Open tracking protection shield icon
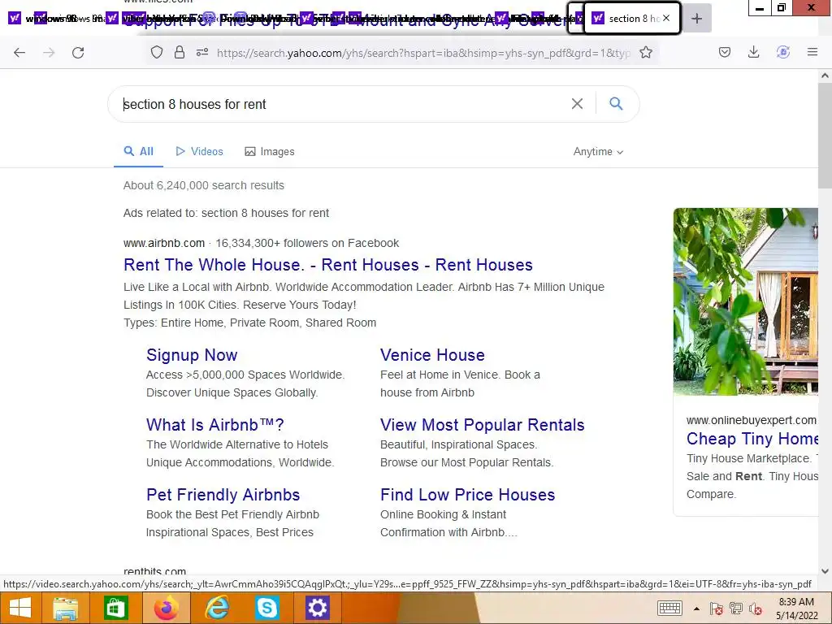 pyautogui.click(x=157, y=52)
